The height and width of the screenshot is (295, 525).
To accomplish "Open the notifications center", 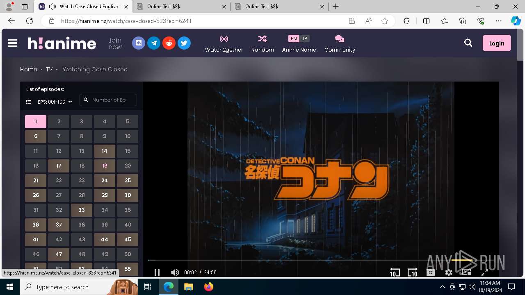I will coord(511,287).
